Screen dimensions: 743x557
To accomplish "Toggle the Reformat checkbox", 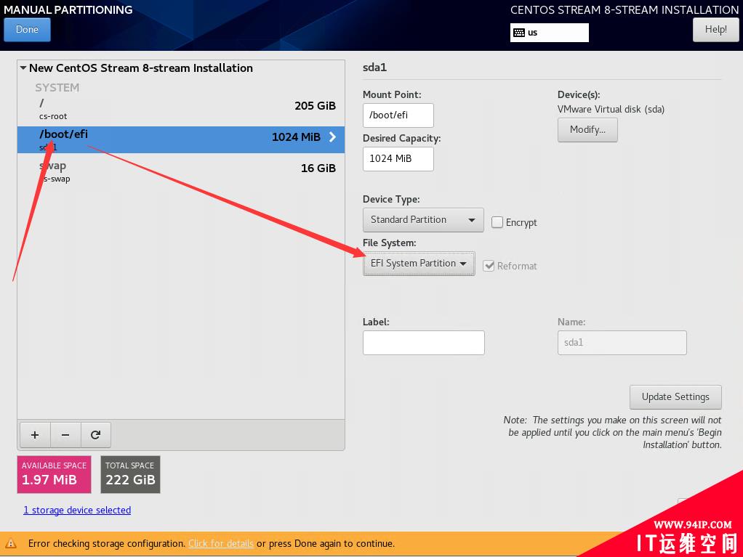I will click(x=489, y=266).
